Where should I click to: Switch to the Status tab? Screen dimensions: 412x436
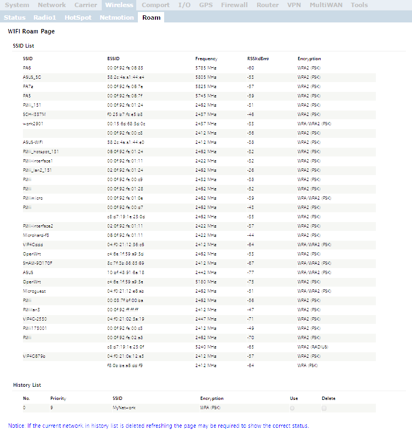(x=15, y=18)
